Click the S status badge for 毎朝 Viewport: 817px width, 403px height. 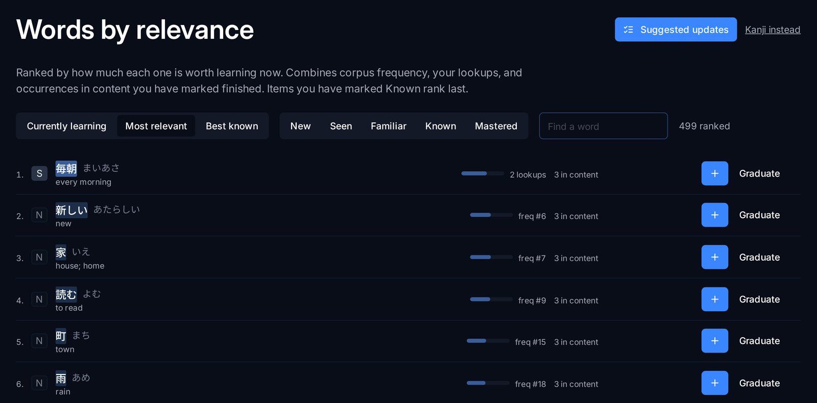[39, 173]
